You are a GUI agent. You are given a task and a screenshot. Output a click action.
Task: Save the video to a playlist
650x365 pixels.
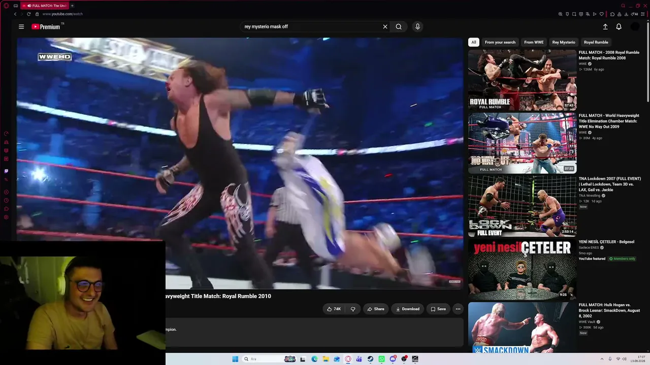438,309
